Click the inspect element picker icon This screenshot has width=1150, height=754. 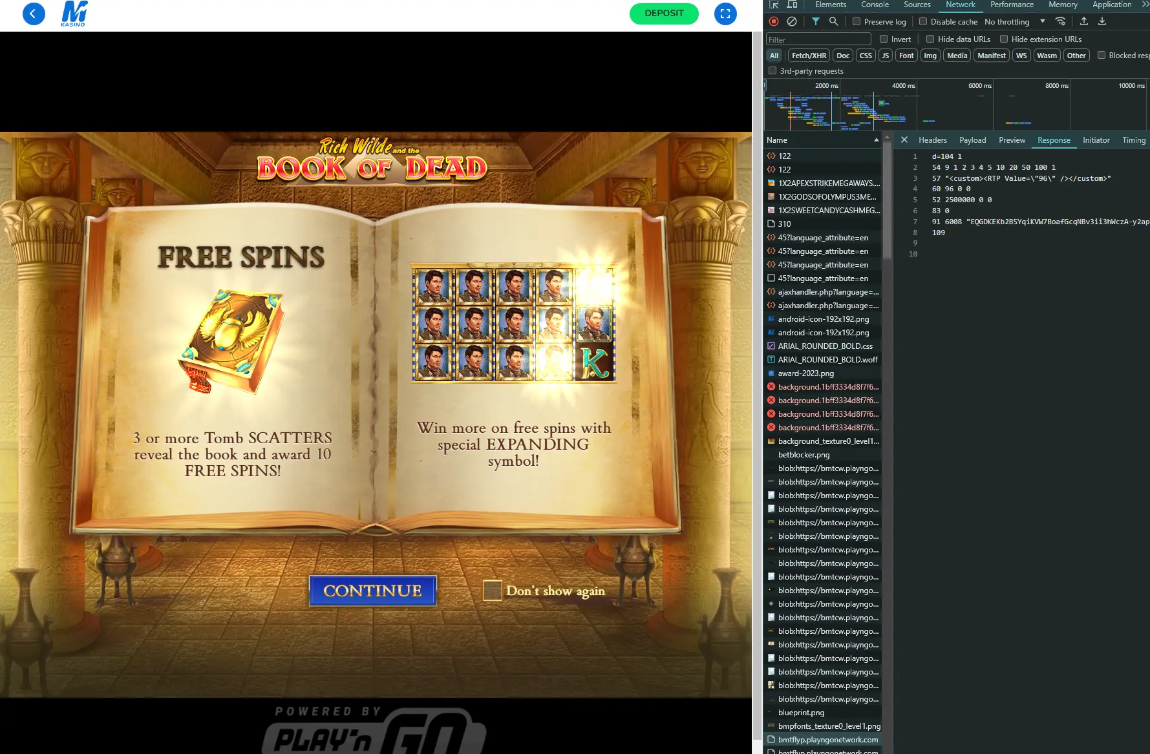tap(774, 5)
